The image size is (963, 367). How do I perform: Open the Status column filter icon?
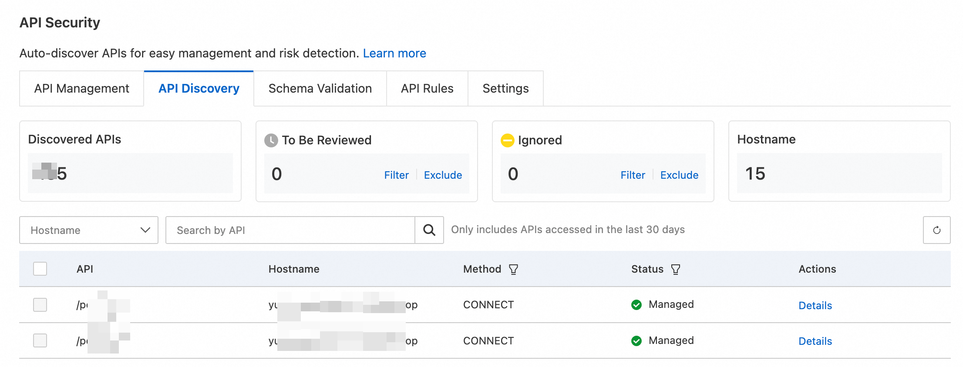click(x=675, y=269)
